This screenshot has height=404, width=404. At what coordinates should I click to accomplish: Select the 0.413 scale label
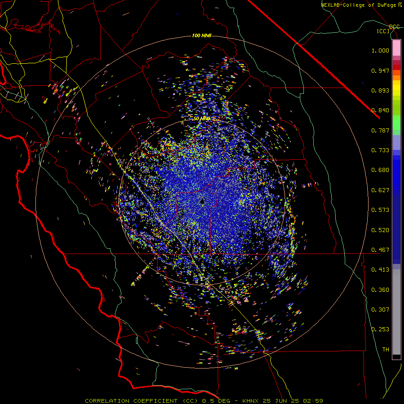(x=380, y=270)
